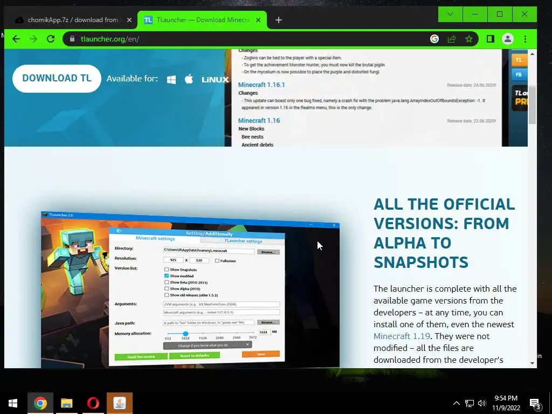This screenshot has width=552, height=414.
Task: Open the Windows Start menu
Action: point(13,403)
